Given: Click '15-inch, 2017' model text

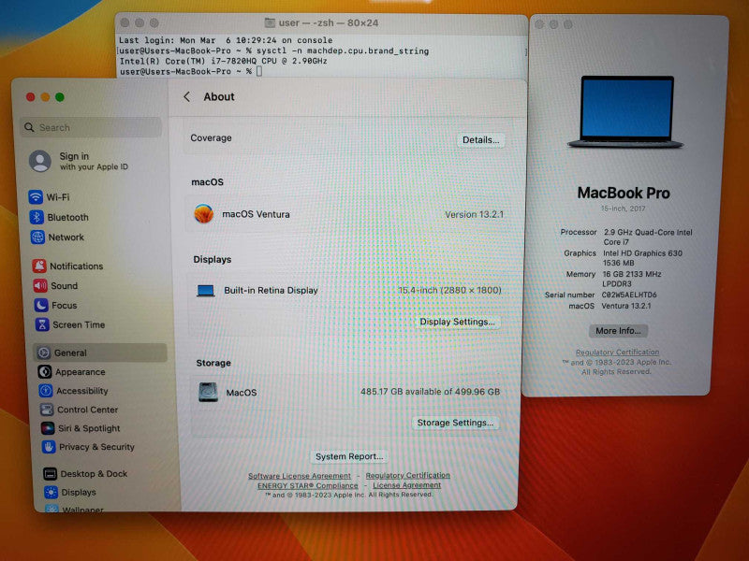Looking at the screenshot, I should [x=623, y=209].
